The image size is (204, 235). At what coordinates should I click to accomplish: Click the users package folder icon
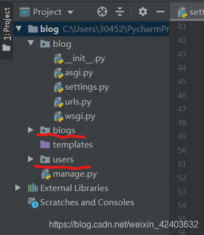[x=45, y=159]
